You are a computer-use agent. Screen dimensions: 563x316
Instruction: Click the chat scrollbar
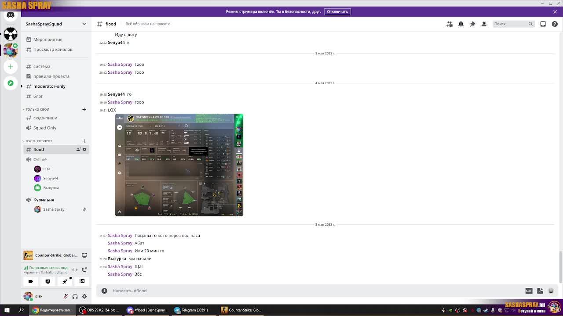pyautogui.click(x=560, y=267)
